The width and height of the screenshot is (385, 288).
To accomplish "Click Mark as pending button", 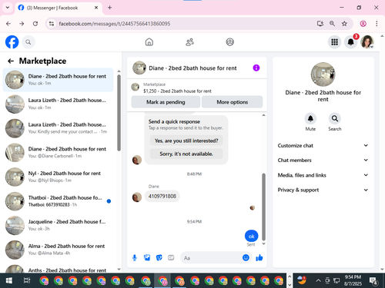I will pyautogui.click(x=166, y=102).
